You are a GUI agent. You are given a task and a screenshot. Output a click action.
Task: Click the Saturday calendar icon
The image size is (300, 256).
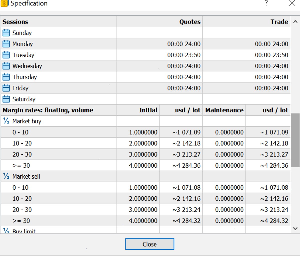click(6, 99)
